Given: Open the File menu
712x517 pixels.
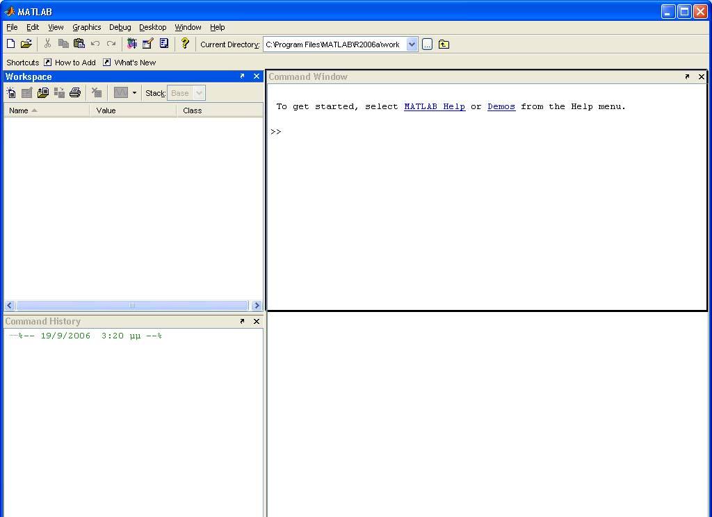Looking at the screenshot, I should pos(12,27).
